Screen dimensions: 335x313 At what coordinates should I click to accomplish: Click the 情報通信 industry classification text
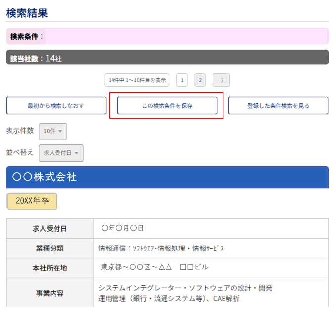[x=161, y=248]
